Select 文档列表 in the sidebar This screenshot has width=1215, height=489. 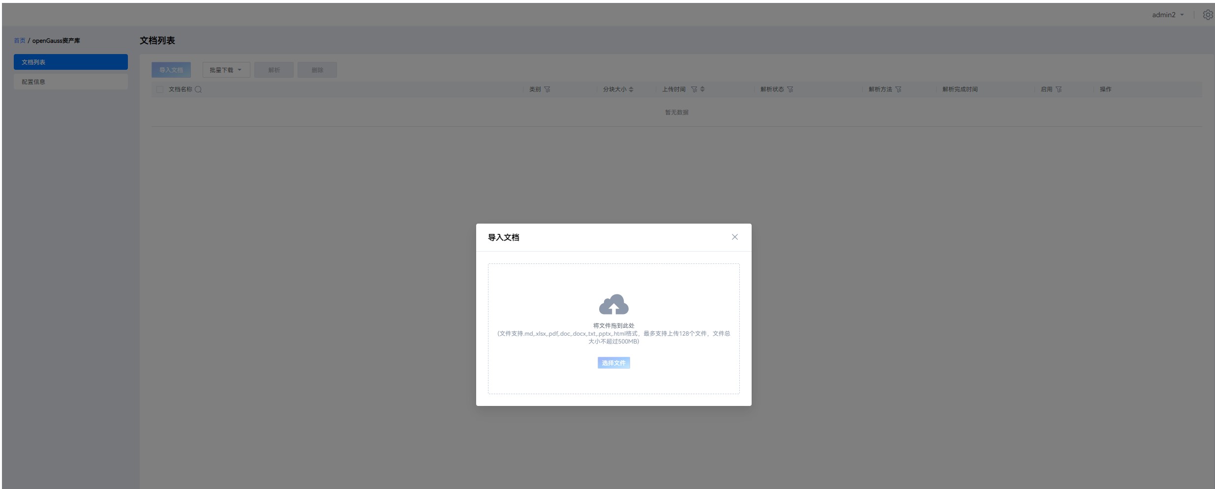71,62
